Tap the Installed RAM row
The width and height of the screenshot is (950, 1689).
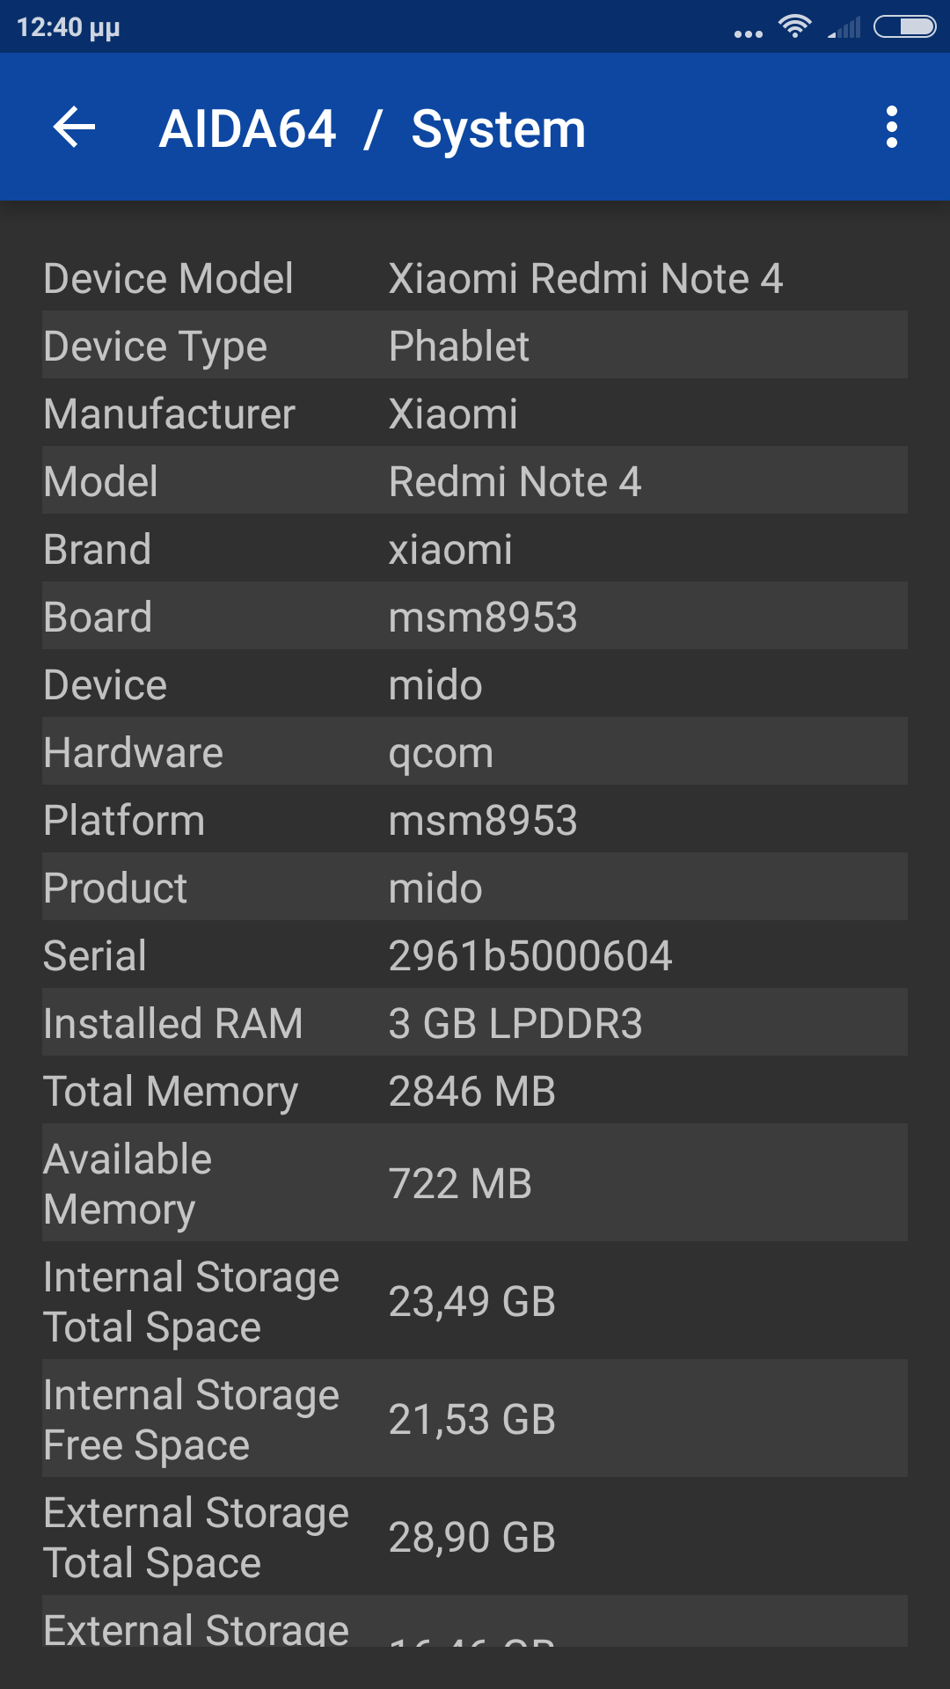click(475, 1023)
